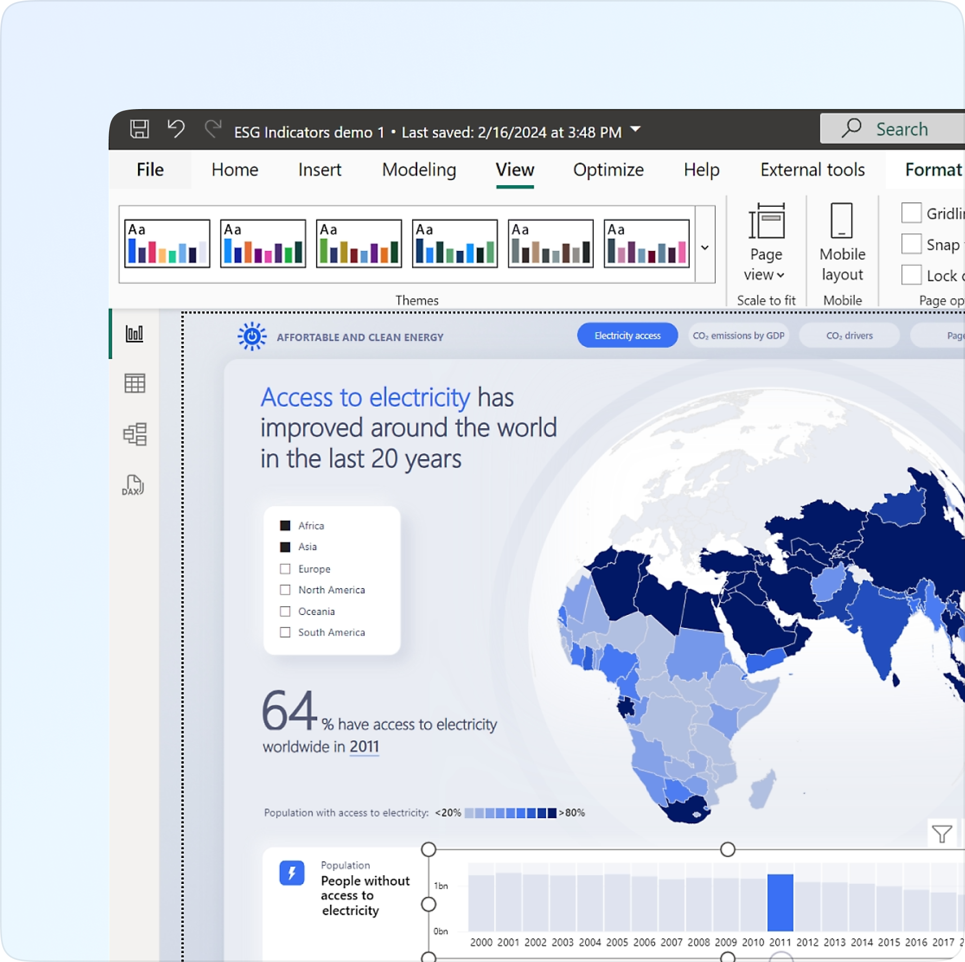The width and height of the screenshot is (965, 962).
Task: Click the 2008 bar in population chart
Action: [x=699, y=904]
